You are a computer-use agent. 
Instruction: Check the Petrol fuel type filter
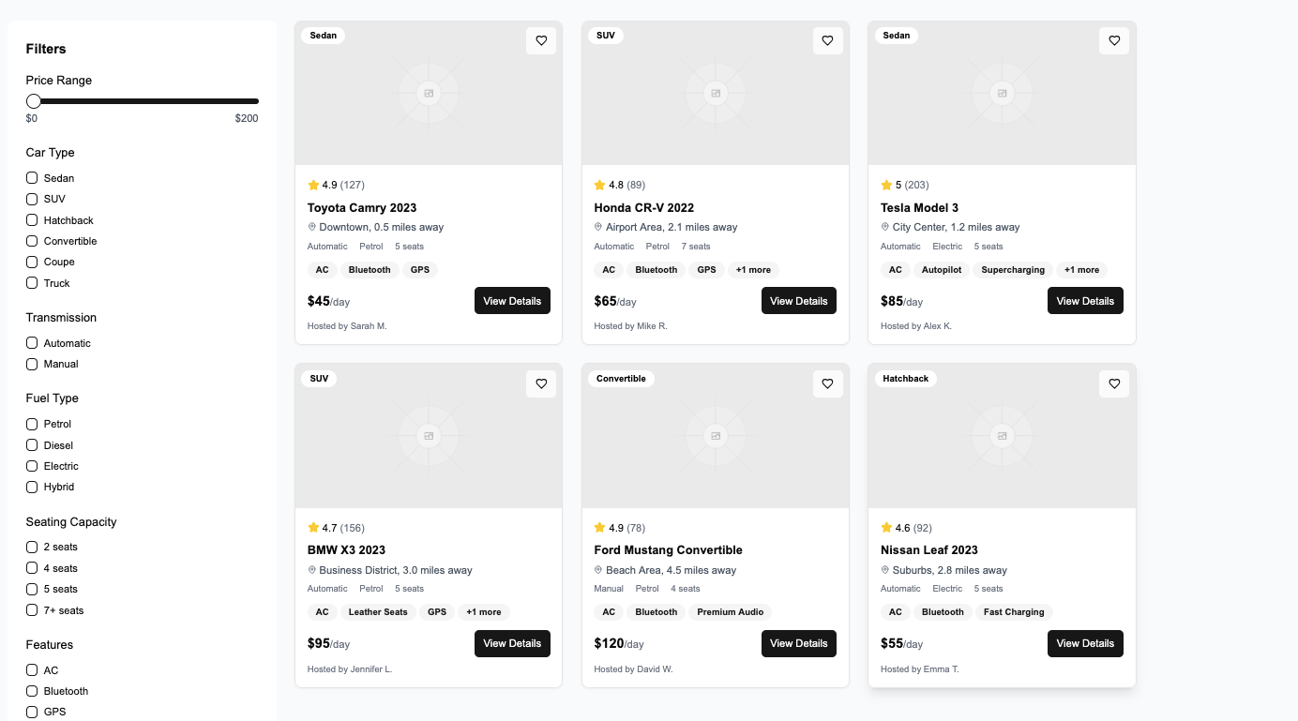pyautogui.click(x=32, y=424)
